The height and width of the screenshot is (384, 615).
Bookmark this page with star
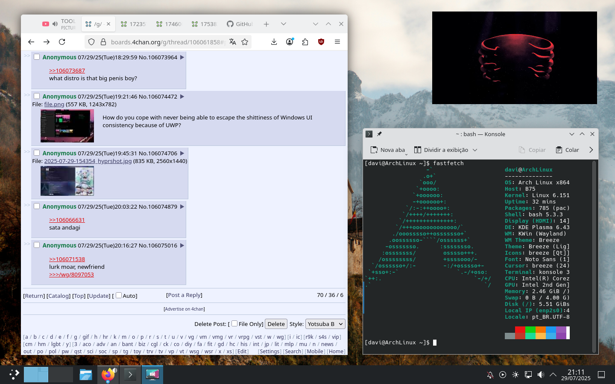[245, 42]
